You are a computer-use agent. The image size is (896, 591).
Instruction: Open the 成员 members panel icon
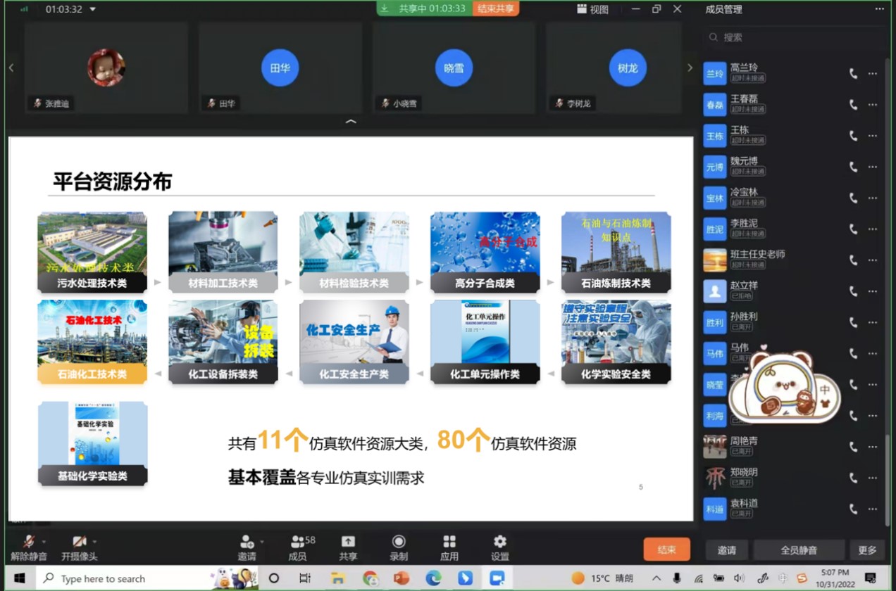click(298, 542)
